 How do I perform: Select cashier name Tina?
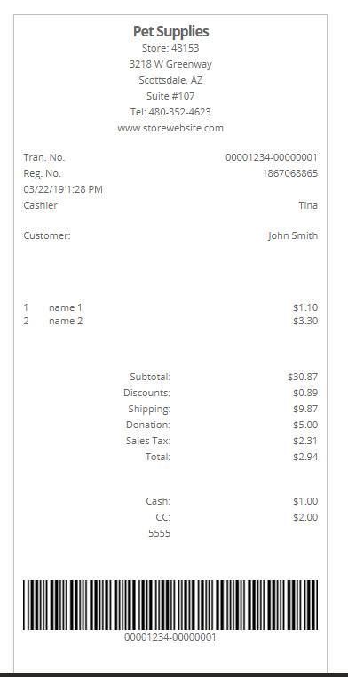tap(308, 205)
